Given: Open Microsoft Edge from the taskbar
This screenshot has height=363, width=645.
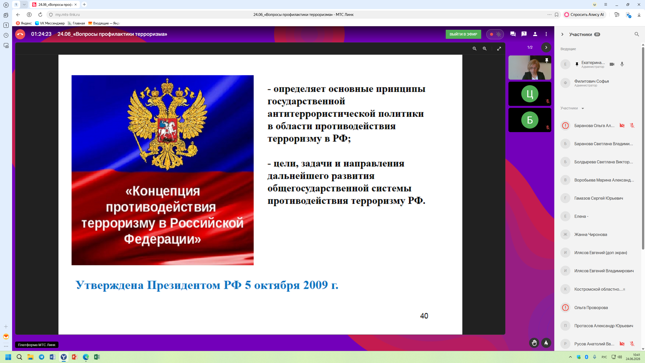Looking at the screenshot, I should click(x=86, y=357).
